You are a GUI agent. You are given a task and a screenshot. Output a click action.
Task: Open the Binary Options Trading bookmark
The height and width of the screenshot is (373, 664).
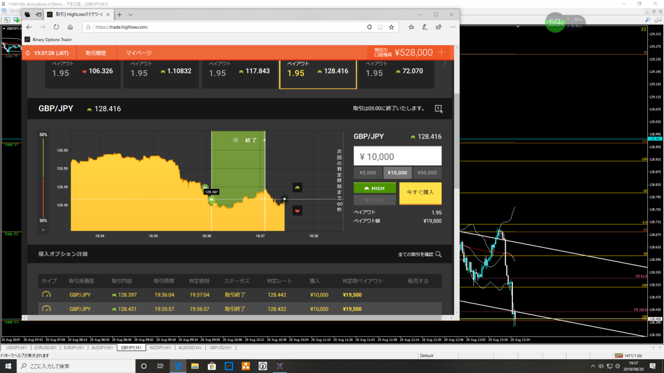[48, 40]
